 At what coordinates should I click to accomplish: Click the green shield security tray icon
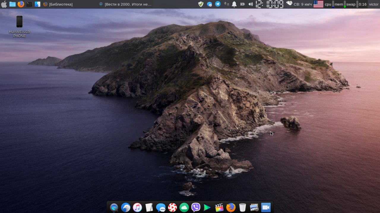tap(201, 4)
